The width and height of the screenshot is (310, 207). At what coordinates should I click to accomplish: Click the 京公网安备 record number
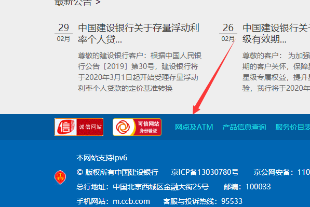coord(282,172)
